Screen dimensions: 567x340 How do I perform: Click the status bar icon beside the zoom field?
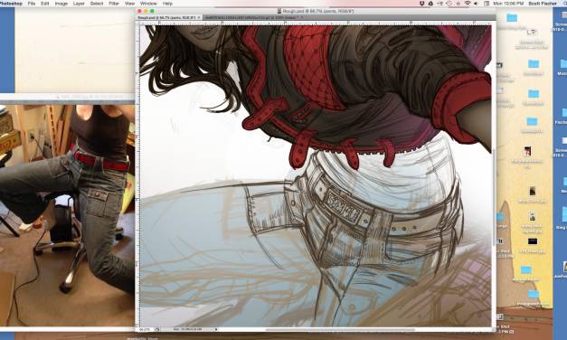pyautogui.click(x=157, y=329)
